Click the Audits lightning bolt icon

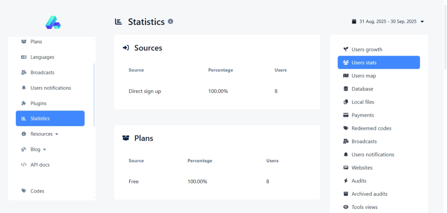pos(346,181)
